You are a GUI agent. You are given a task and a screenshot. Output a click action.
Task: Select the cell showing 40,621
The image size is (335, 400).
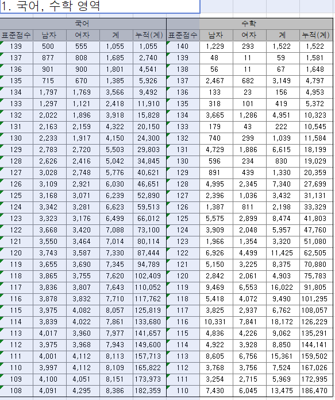point(149,173)
